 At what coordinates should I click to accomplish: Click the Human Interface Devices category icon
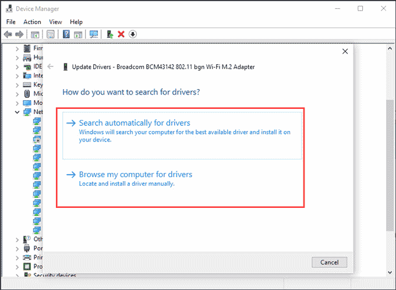tap(27, 58)
